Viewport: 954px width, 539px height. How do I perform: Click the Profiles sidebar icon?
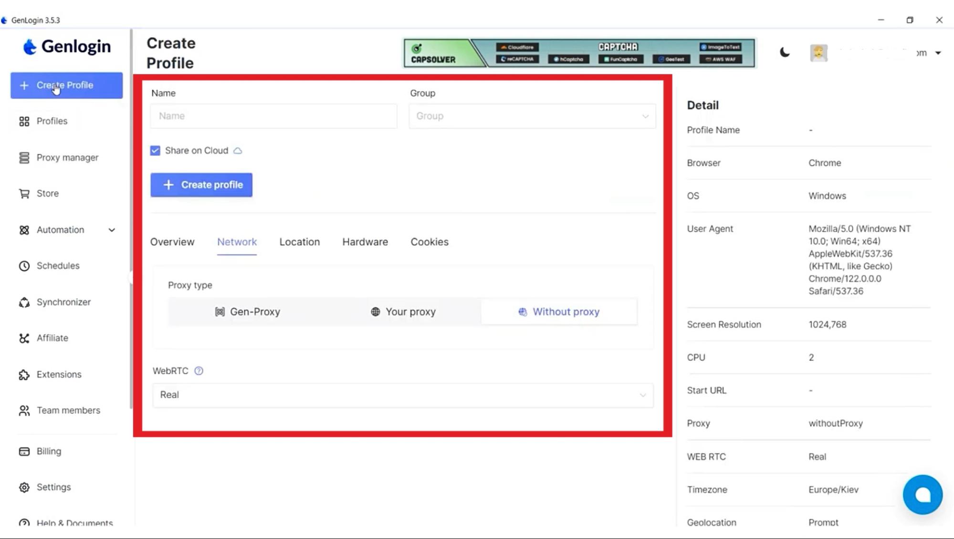click(24, 121)
